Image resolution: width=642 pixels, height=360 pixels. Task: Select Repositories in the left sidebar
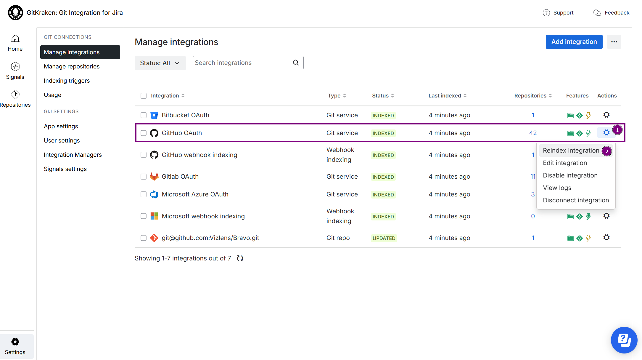(x=16, y=98)
